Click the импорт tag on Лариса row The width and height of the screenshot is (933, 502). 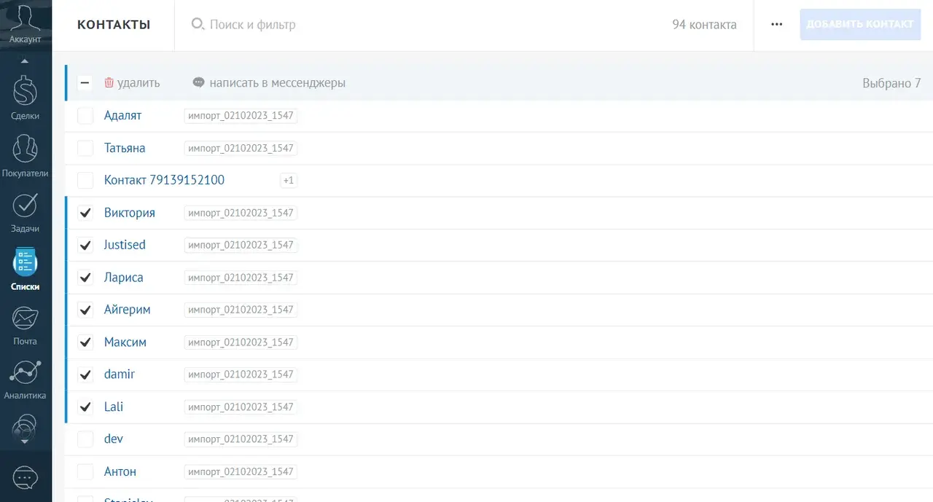pos(241,278)
